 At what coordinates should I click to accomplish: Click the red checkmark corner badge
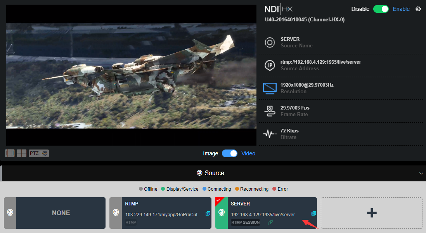point(218,200)
